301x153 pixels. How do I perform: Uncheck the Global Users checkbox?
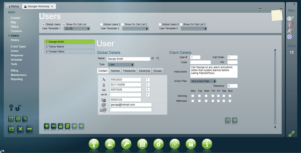[43, 25]
